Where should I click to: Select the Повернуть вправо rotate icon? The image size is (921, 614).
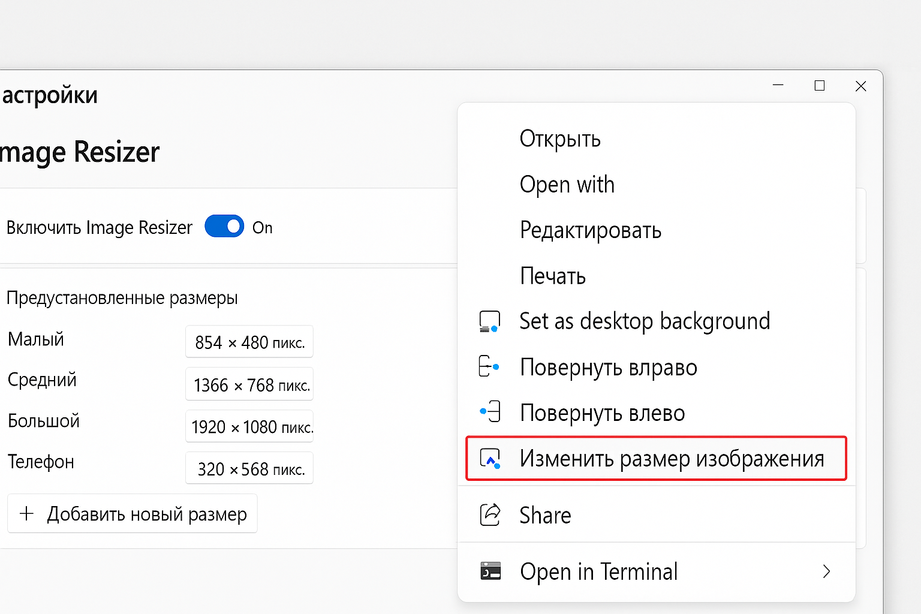[x=490, y=368]
